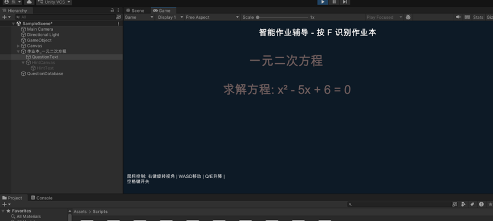
Task: Click the Assets breadcrumb
Action: 80,211
